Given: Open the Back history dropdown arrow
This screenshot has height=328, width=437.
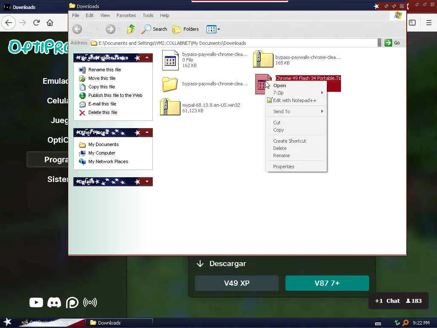Looking at the screenshot, I should [97, 29].
